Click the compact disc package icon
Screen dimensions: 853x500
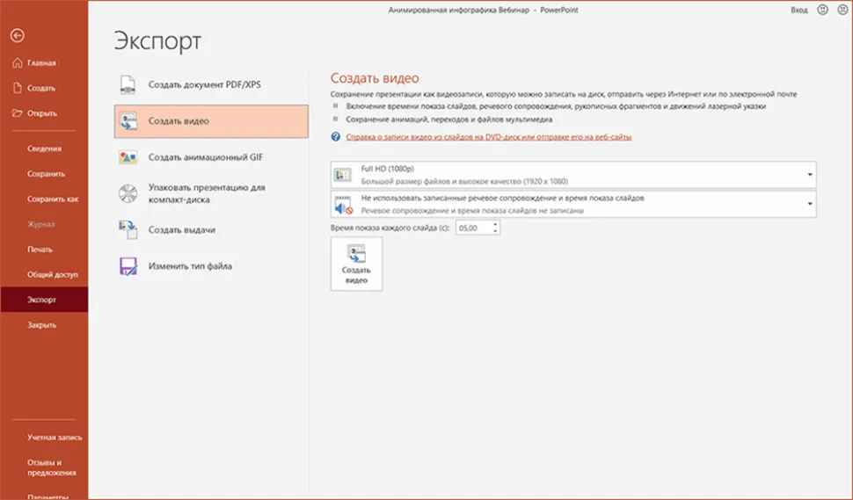(x=128, y=193)
